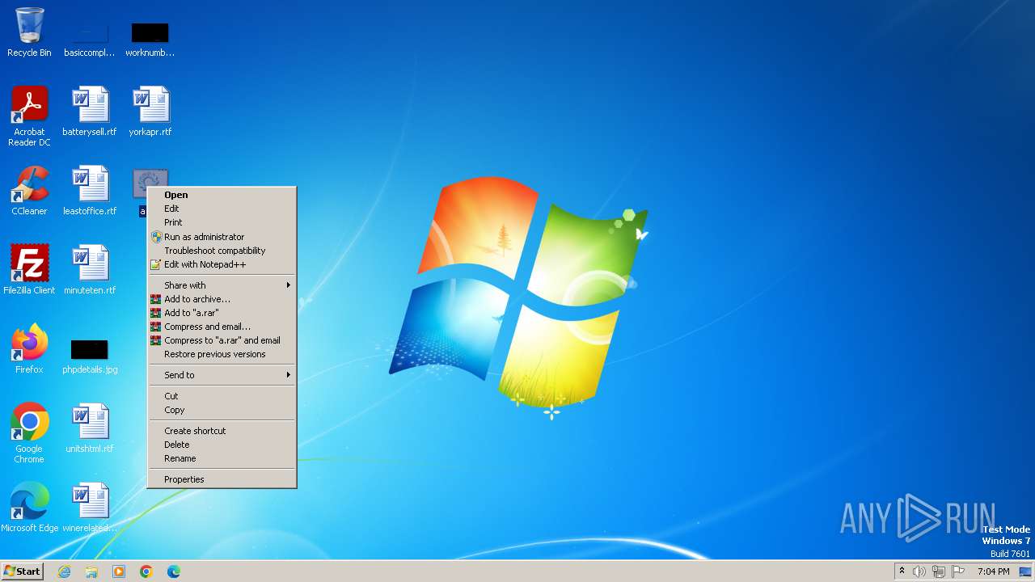This screenshot has width=1035, height=582.
Task: Select the Recycle Bin desktop icon
Action: click(x=29, y=32)
